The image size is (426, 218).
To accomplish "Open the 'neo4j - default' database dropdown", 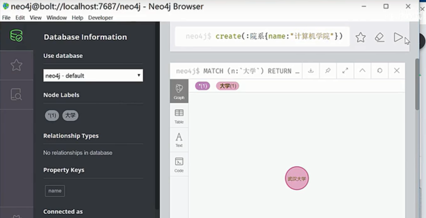I will point(93,75).
